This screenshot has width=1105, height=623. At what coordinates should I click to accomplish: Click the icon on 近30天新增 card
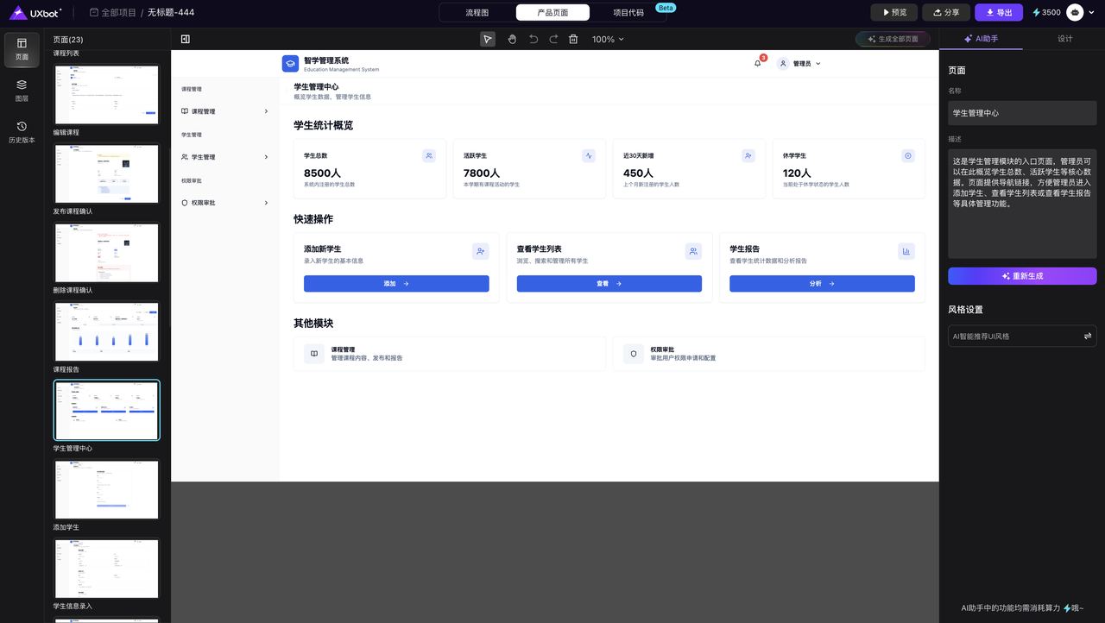(748, 155)
